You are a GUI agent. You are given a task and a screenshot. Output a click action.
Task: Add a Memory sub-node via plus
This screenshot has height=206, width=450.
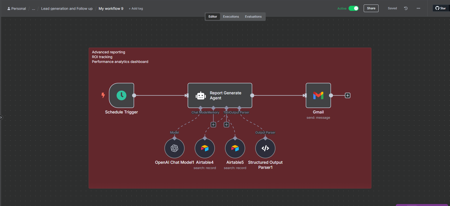(213, 125)
